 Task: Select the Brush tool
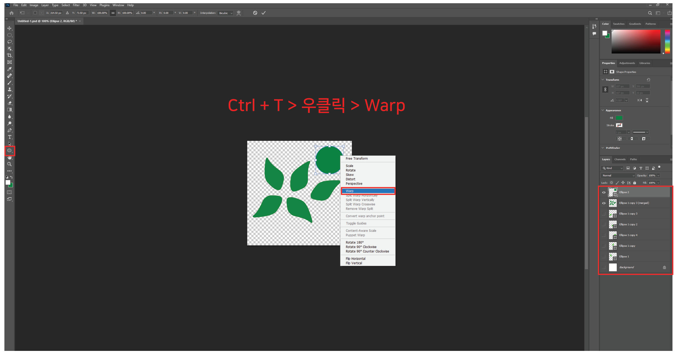[x=9, y=82]
